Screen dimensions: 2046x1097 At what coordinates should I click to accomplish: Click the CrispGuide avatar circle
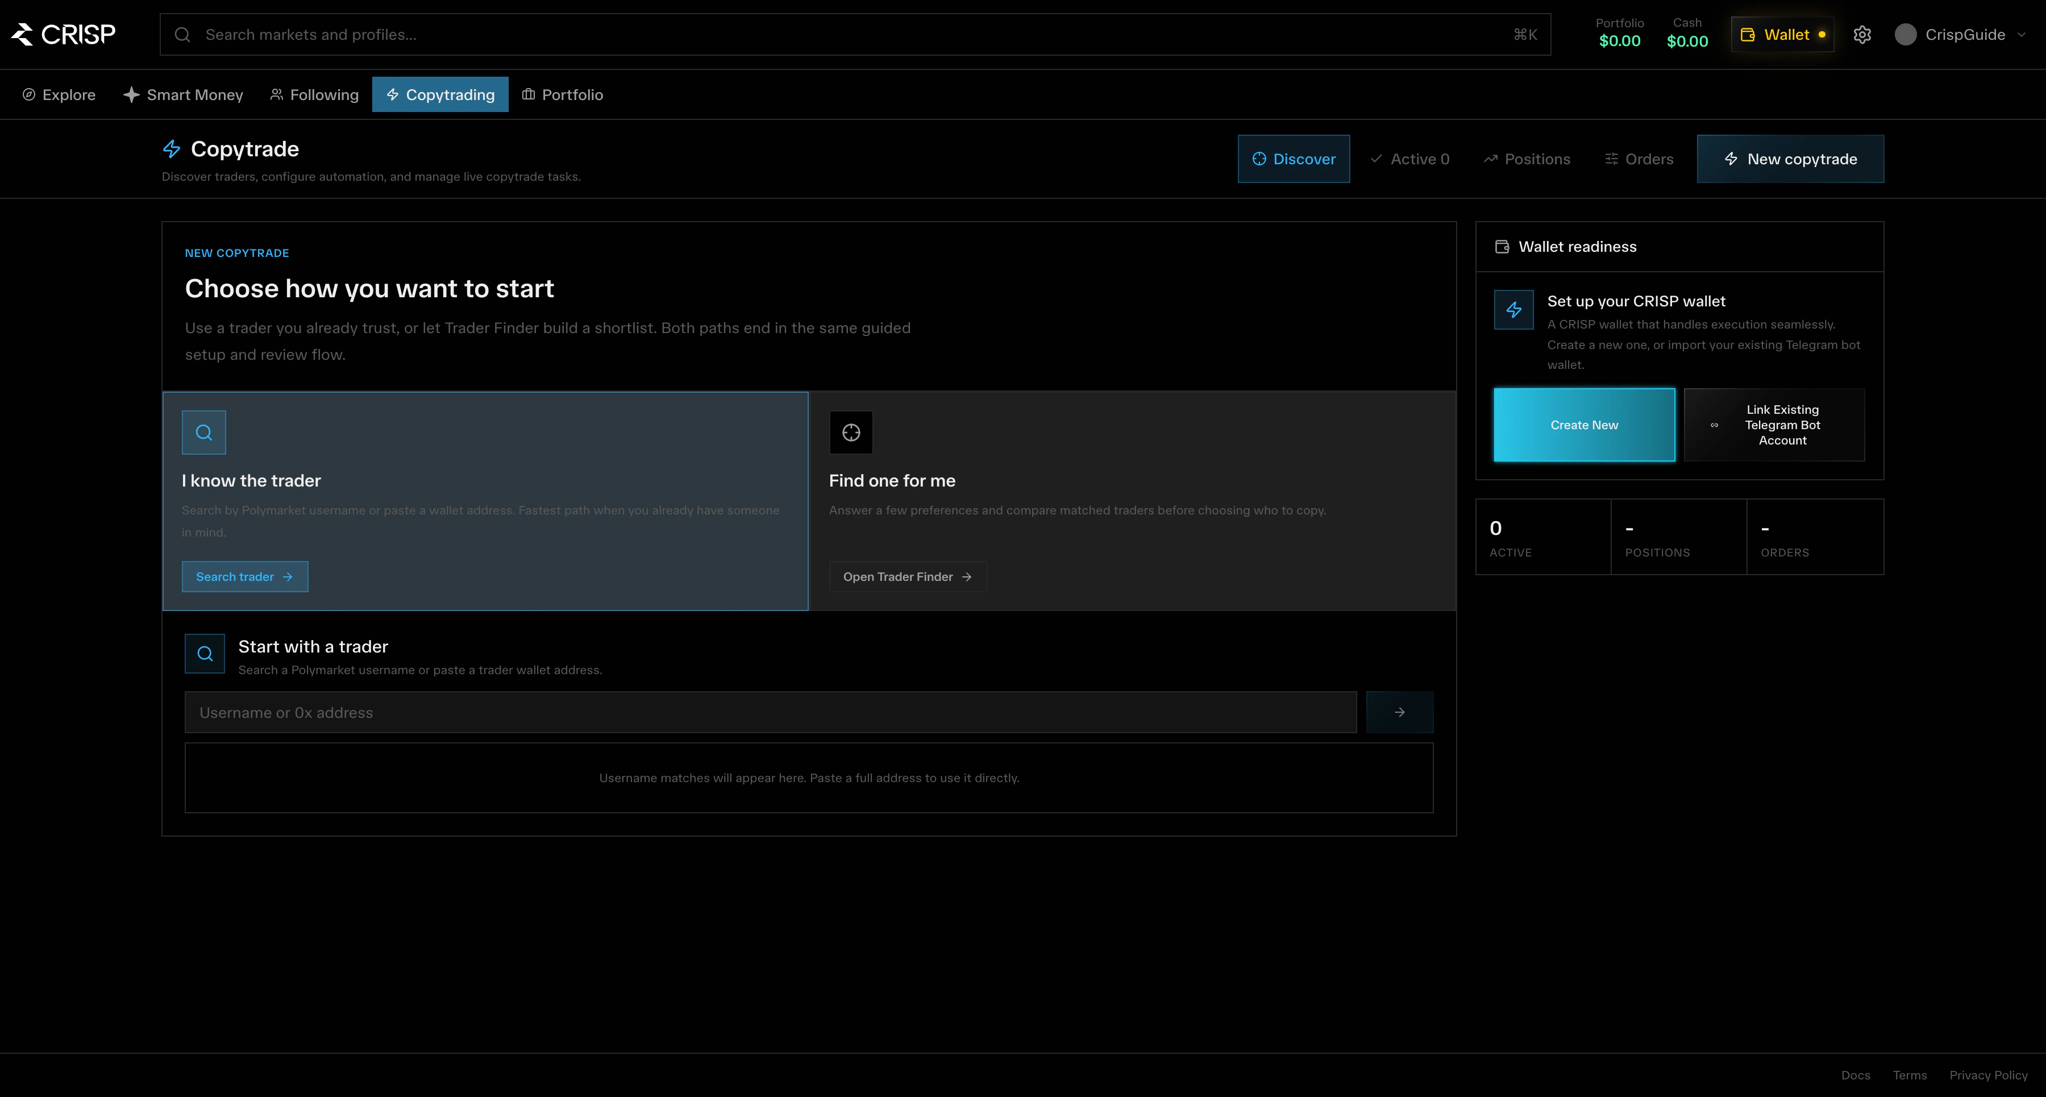coord(1906,34)
